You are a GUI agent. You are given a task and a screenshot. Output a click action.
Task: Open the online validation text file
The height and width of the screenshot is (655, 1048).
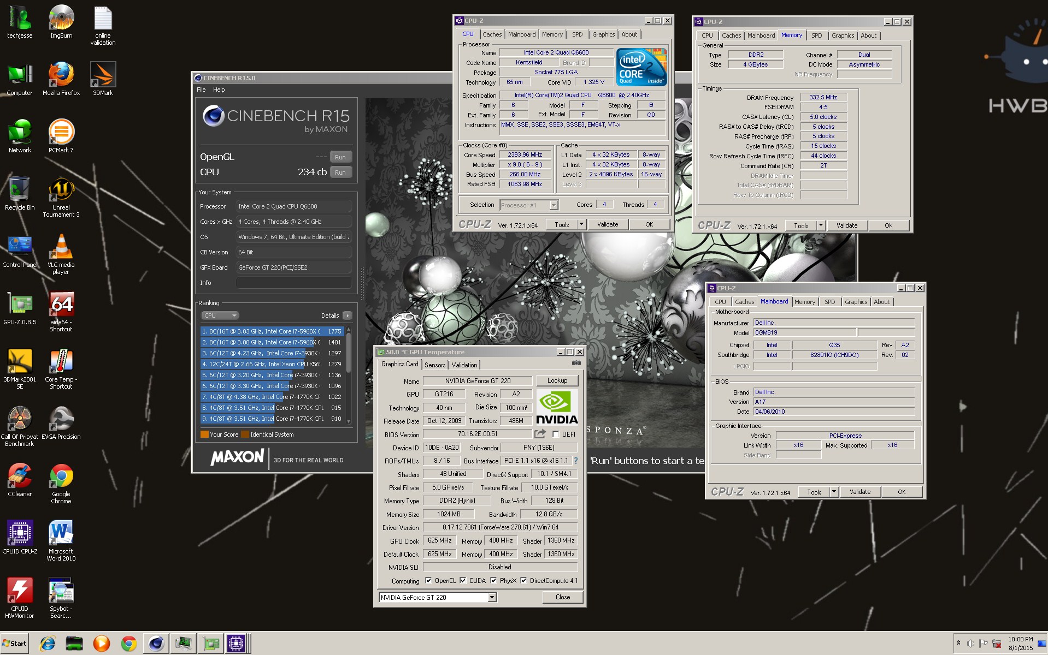pyautogui.click(x=103, y=25)
